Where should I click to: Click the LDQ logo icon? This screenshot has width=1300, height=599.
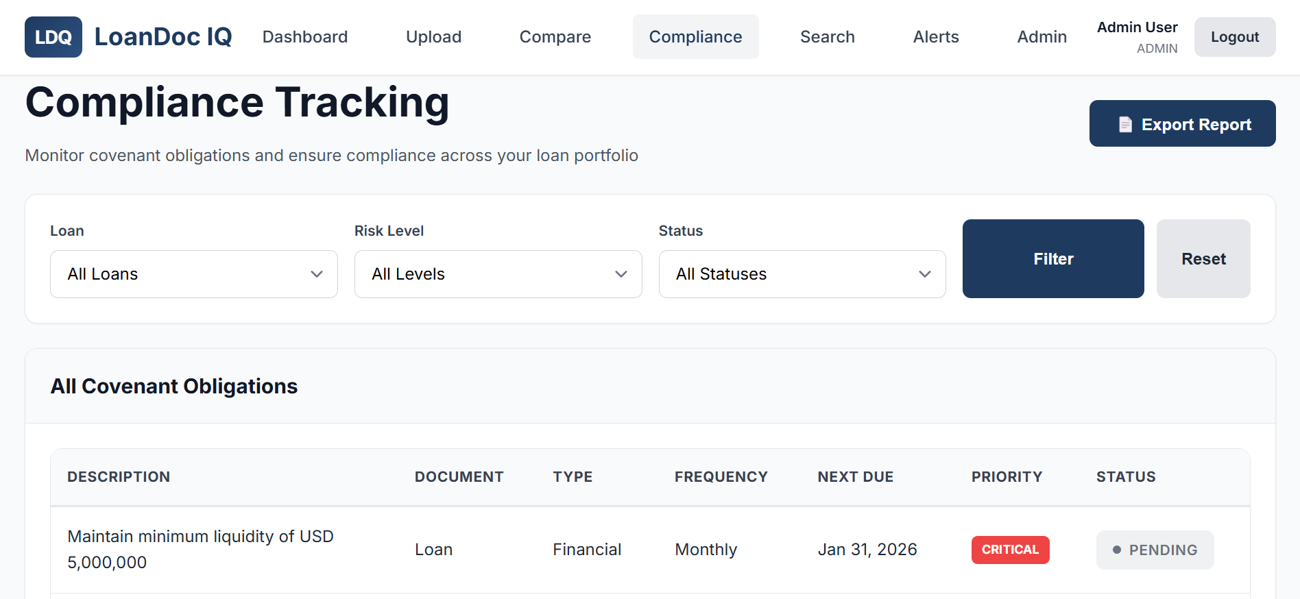coord(53,37)
